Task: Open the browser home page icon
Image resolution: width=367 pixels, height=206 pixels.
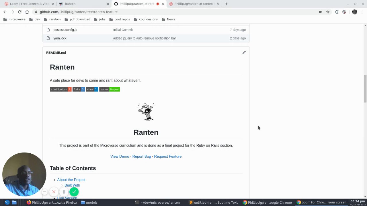Action: click(27, 12)
